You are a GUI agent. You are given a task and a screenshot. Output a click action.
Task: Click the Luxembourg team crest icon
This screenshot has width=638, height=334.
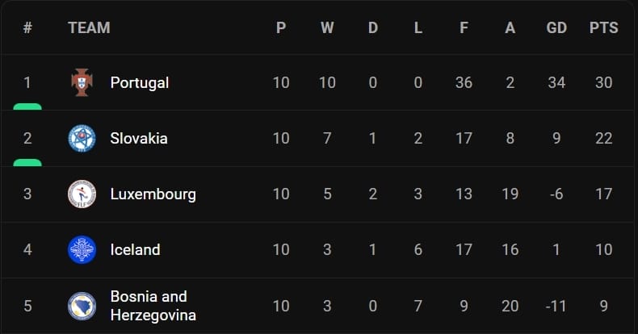(82, 194)
